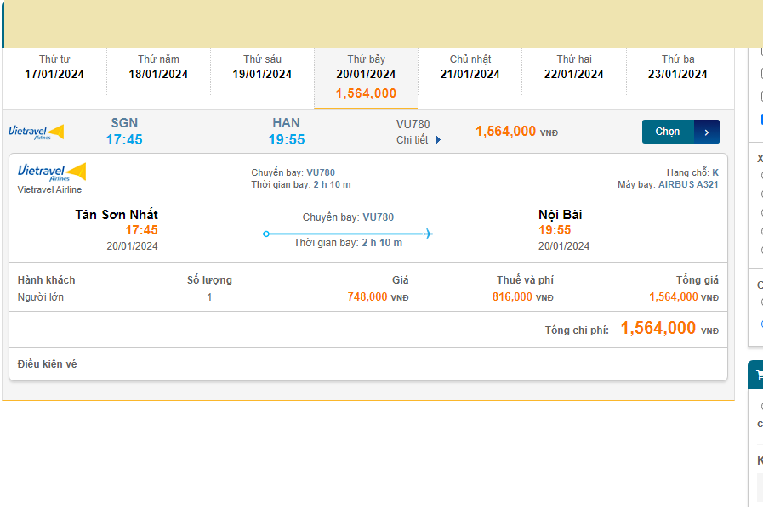Click the airplane icon on the route line
Screen dimensions: 763x507
click(x=428, y=234)
